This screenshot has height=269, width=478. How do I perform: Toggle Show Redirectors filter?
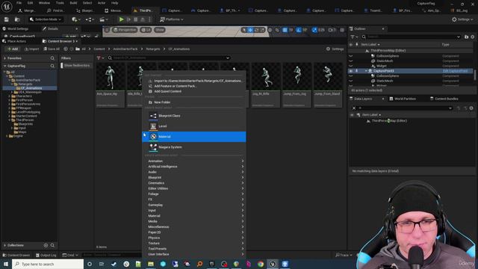click(x=76, y=66)
